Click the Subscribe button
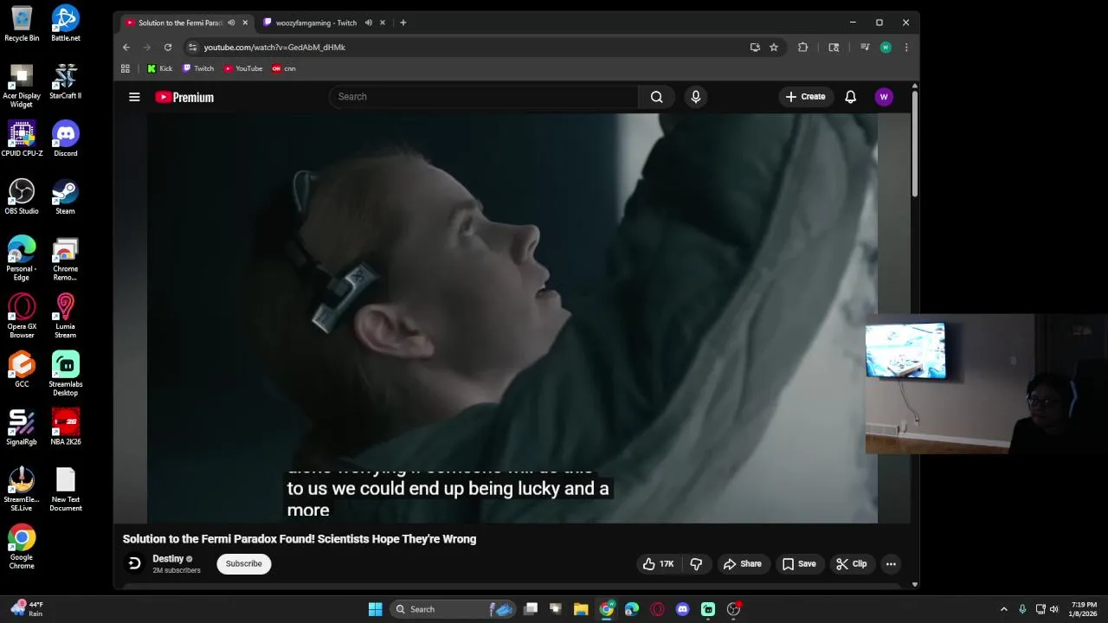This screenshot has width=1108, height=623. (243, 564)
